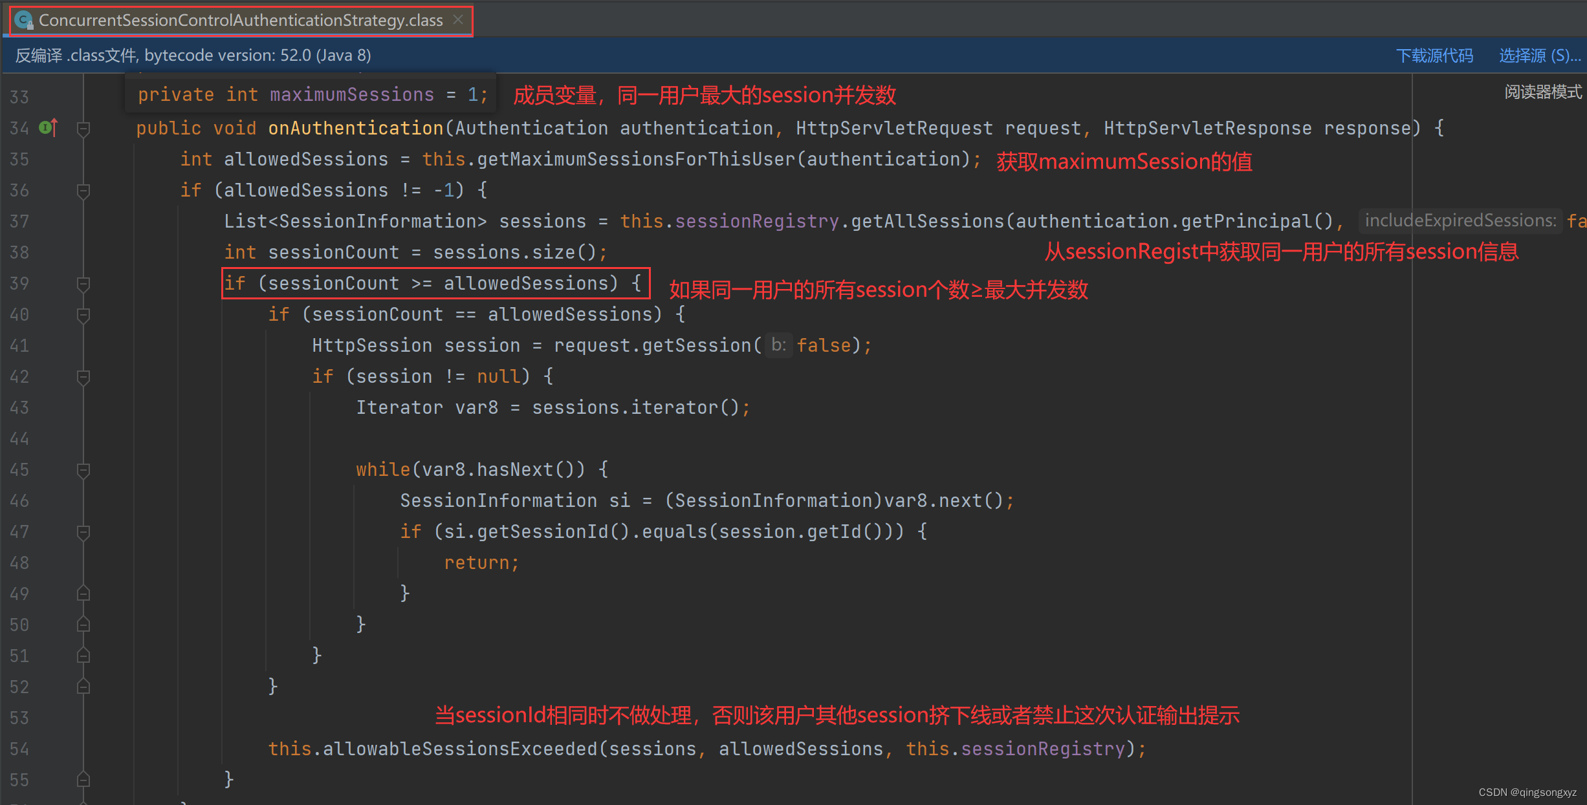
Task: Click 'si.getSessionId()' on line 47
Action: (536, 531)
